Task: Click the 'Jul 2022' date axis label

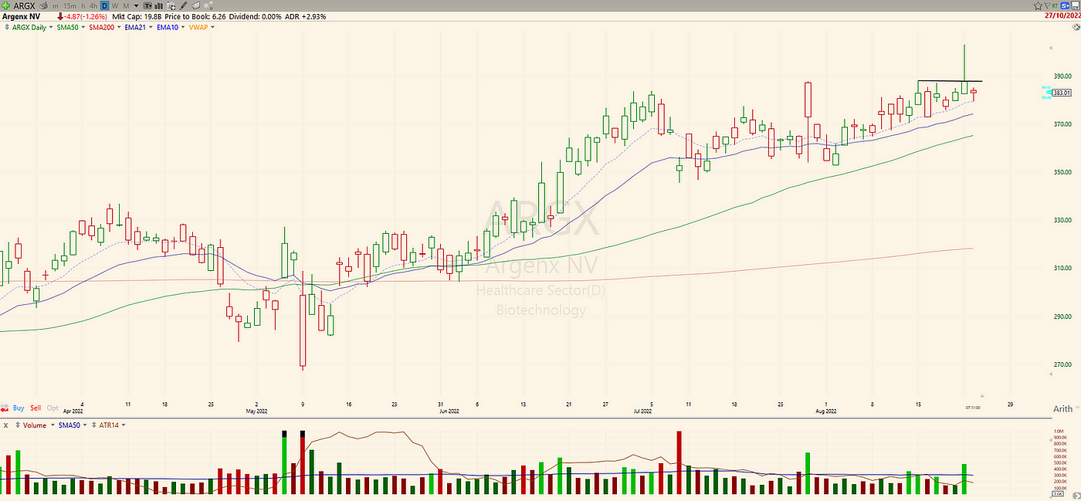Action: pos(642,411)
